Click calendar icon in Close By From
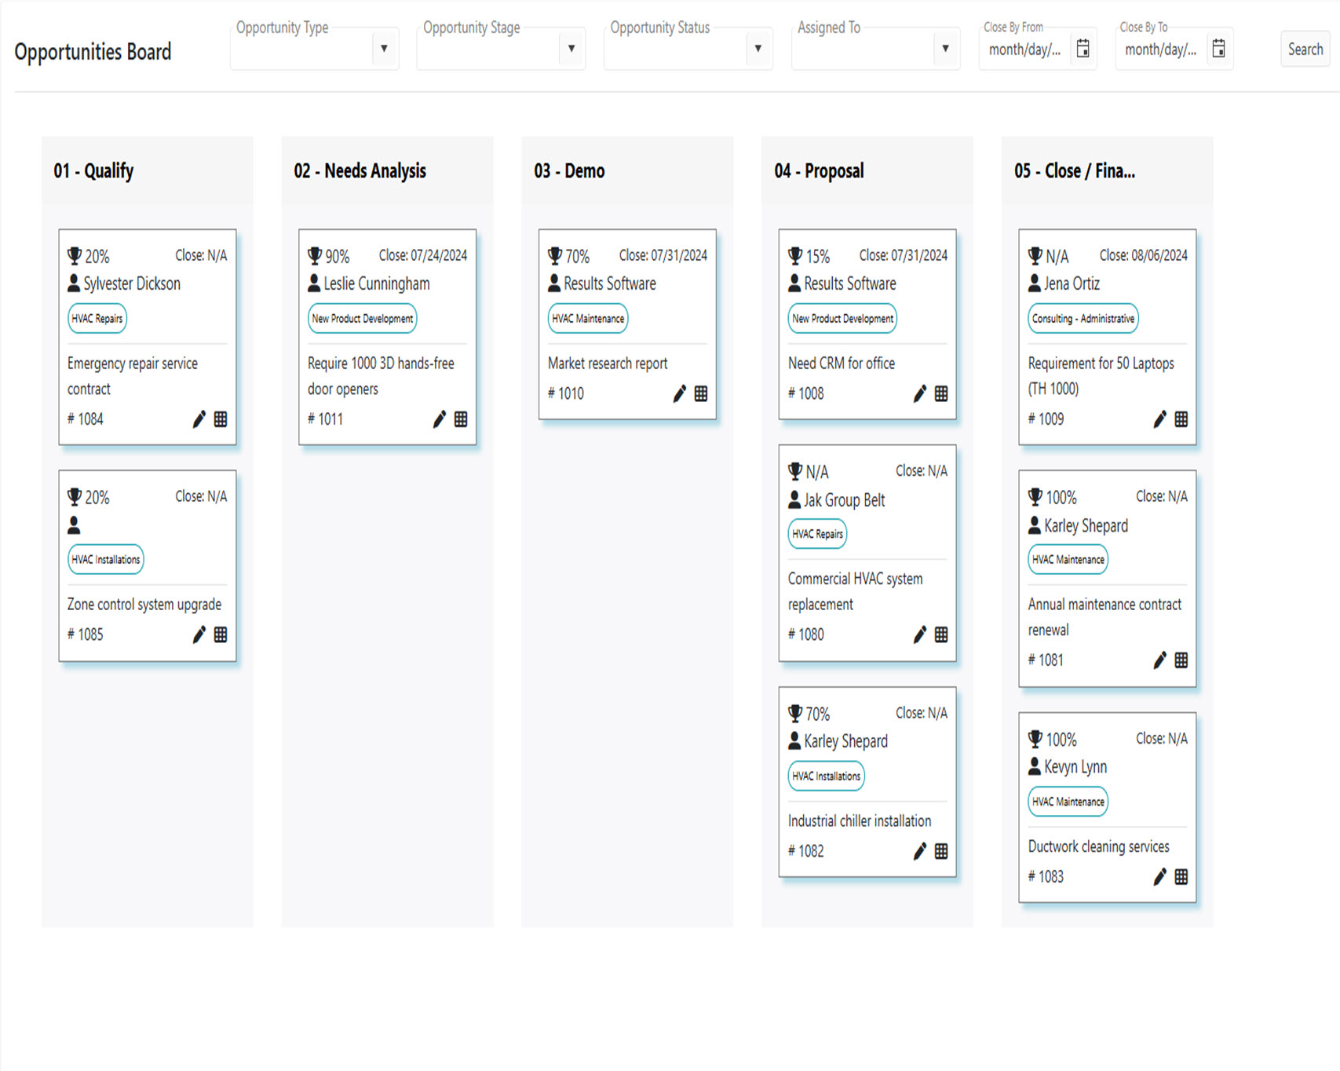The width and height of the screenshot is (1340, 1071). click(x=1083, y=49)
